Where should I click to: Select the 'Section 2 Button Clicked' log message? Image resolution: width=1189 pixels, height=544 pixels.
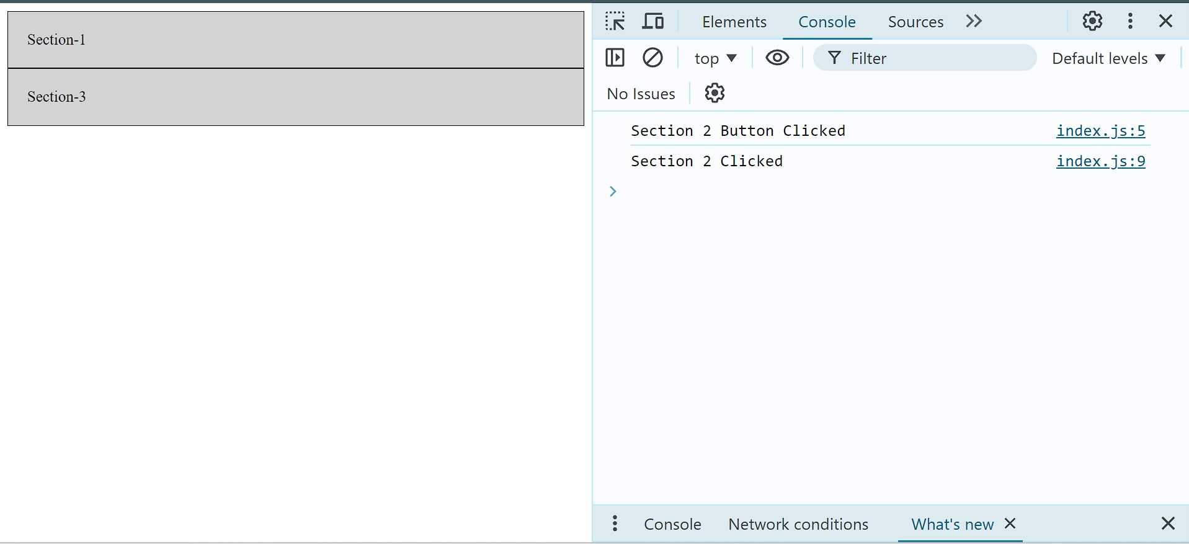[x=738, y=130]
